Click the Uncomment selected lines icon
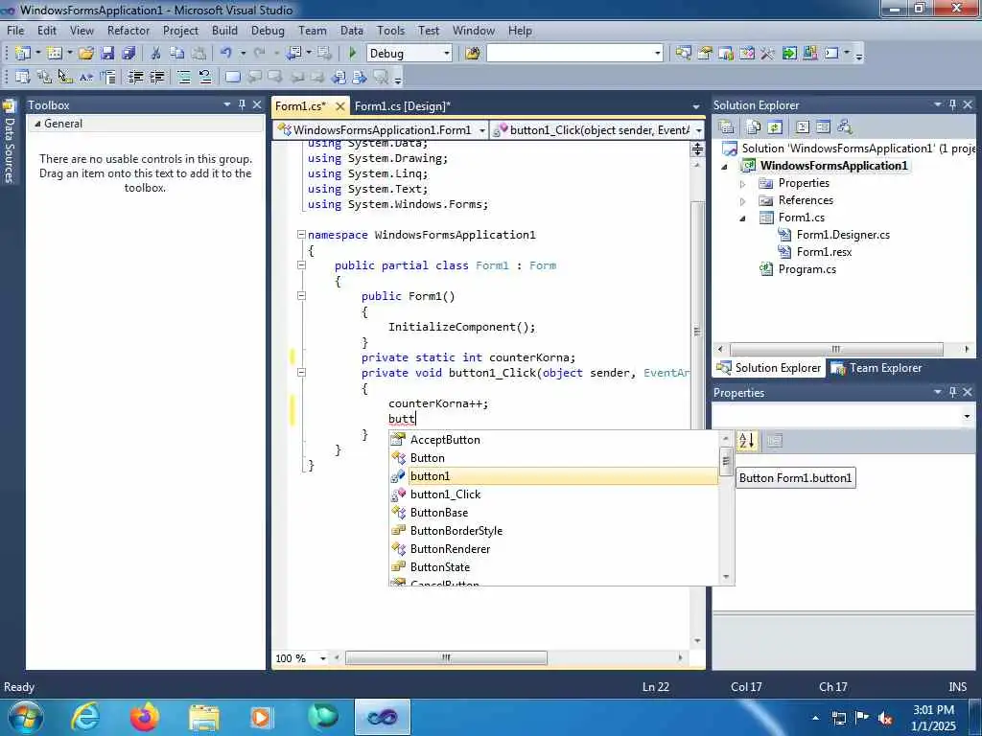 tap(205, 77)
